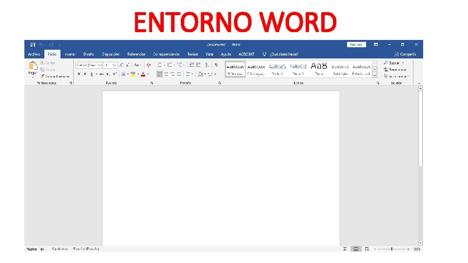
Task: Switch to the Referencias tab
Action: tap(136, 54)
